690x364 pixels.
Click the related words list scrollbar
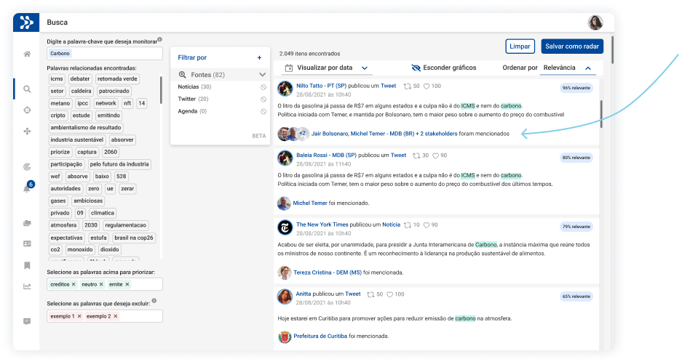pyautogui.click(x=161, y=90)
